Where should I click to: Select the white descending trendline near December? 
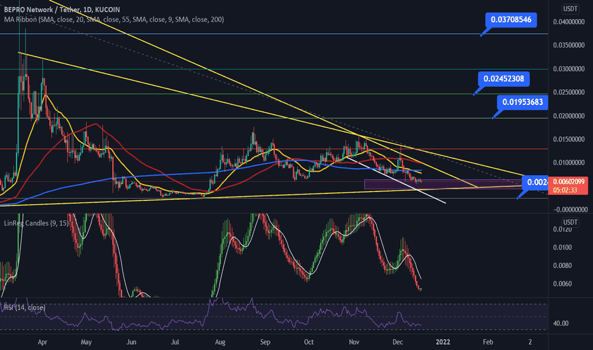[397, 181]
